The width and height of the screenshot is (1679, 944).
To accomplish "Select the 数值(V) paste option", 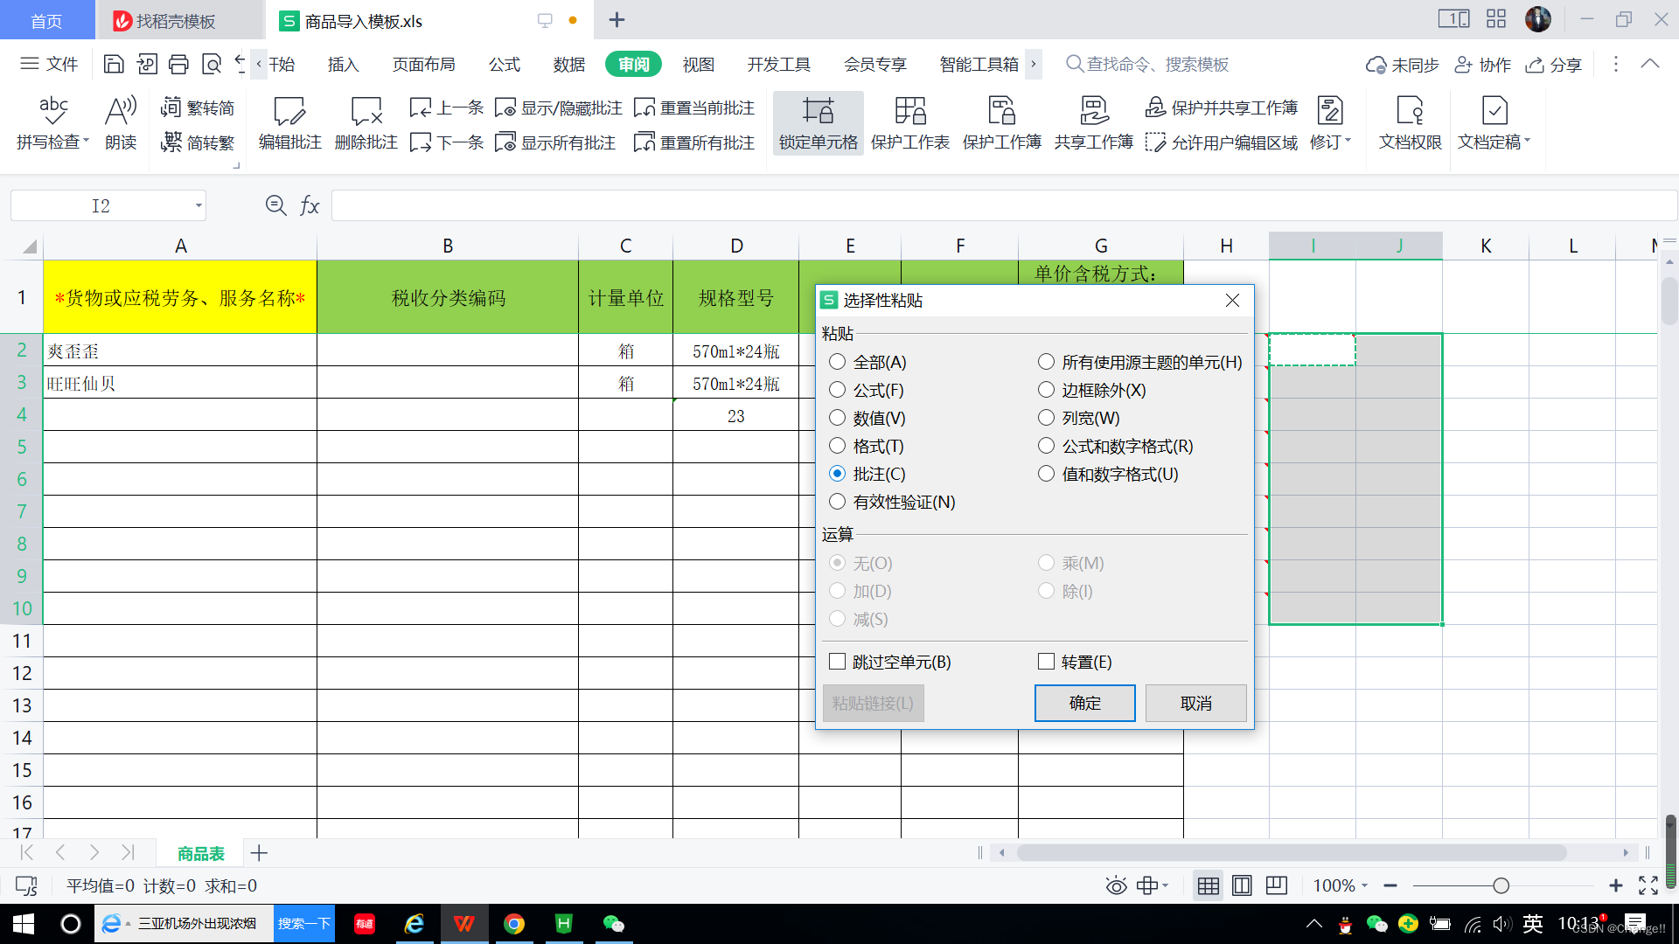I will [x=838, y=418].
